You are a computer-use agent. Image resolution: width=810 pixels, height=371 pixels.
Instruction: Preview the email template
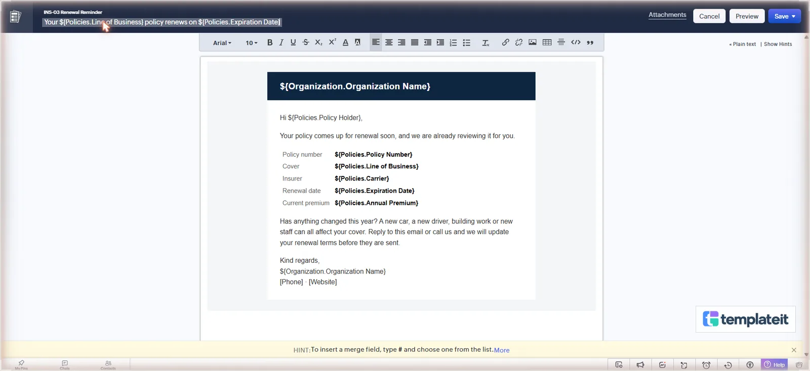pos(747,16)
